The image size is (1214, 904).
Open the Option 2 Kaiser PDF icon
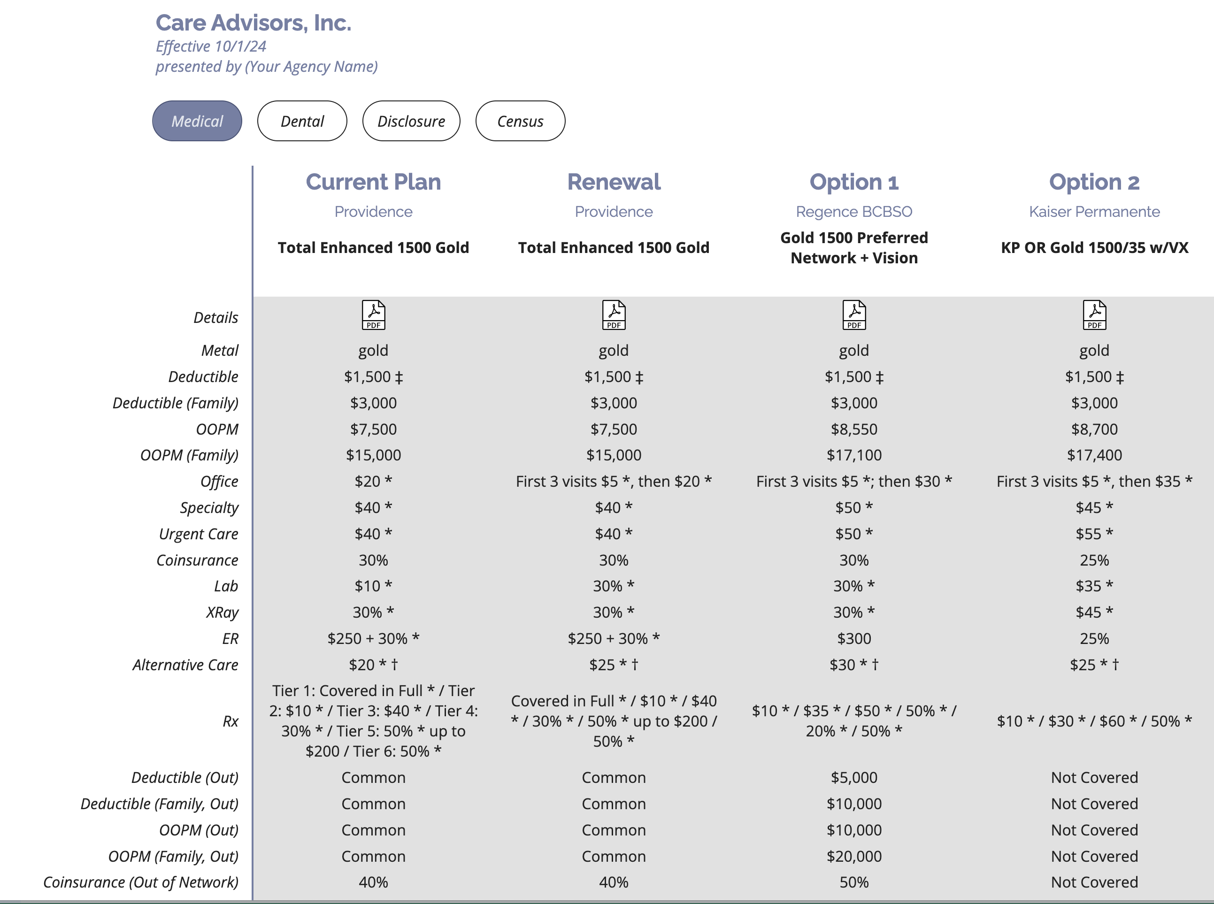1094,315
